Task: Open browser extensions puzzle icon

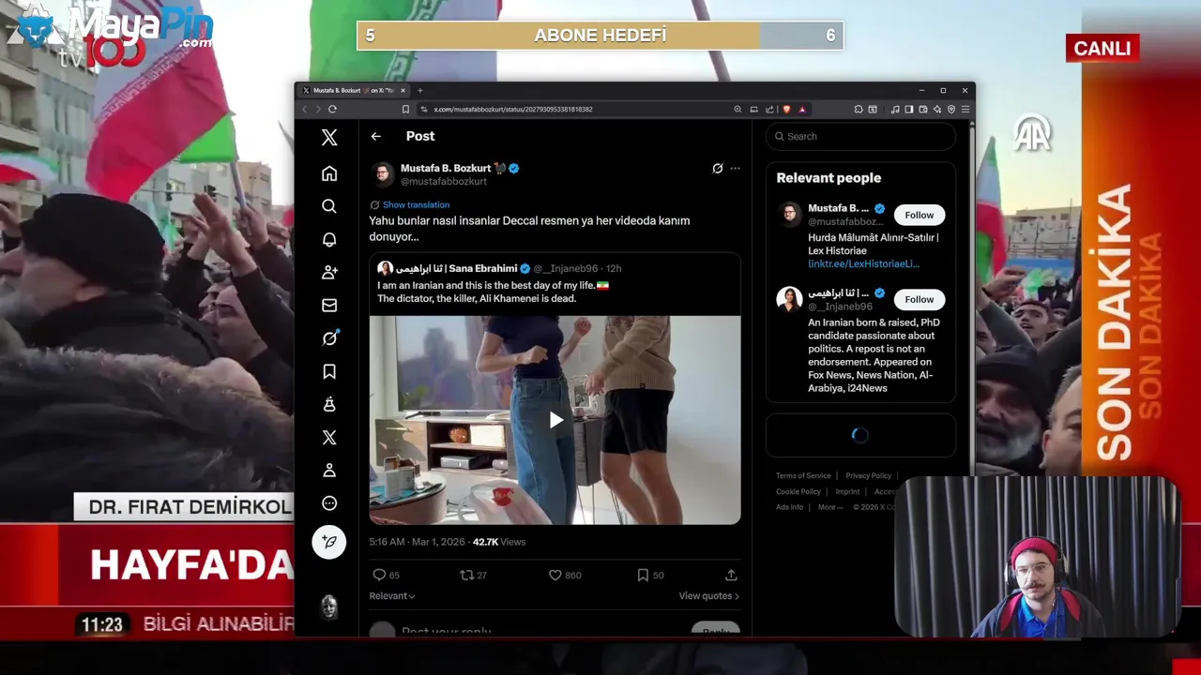Action: pyautogui.click(x=859, y=109)
